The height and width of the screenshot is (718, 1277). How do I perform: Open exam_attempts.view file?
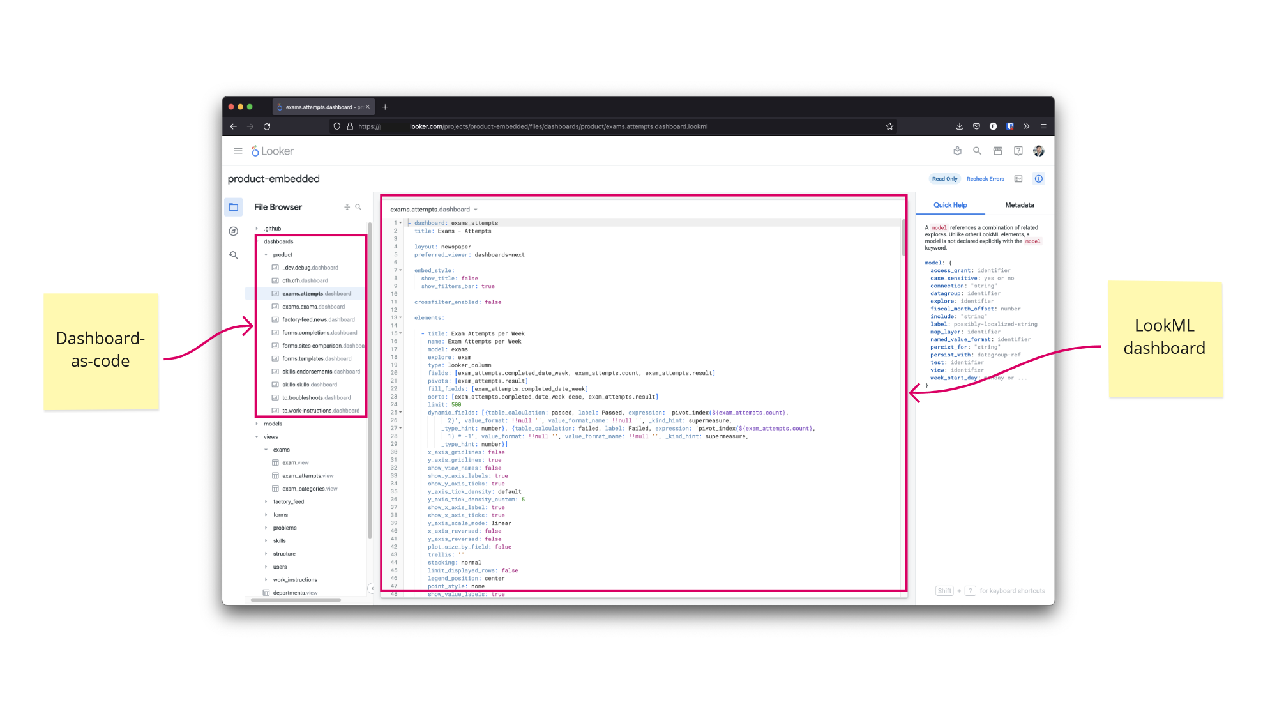[x=308, y=476]
